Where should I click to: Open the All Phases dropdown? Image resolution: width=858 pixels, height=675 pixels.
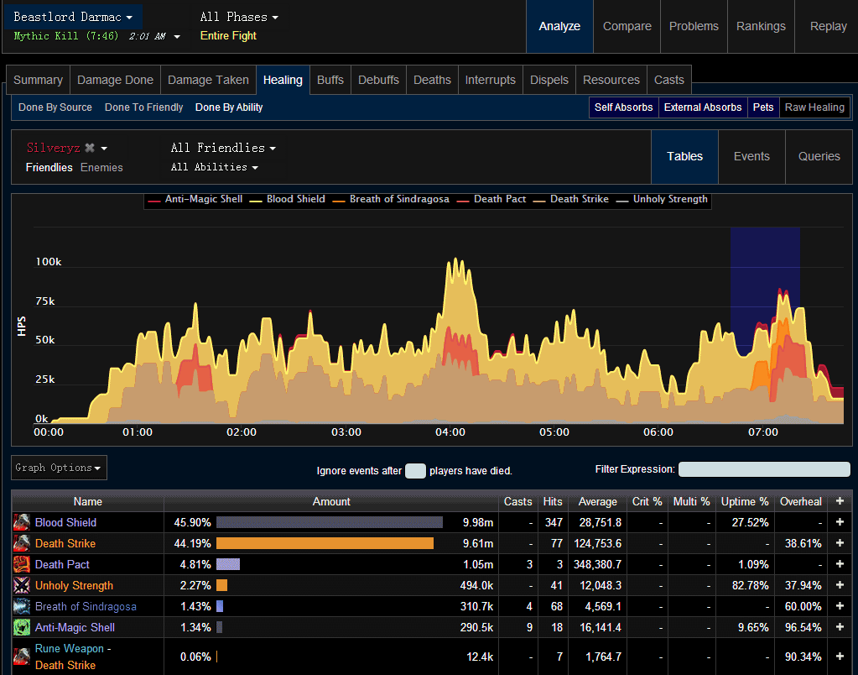239,17
